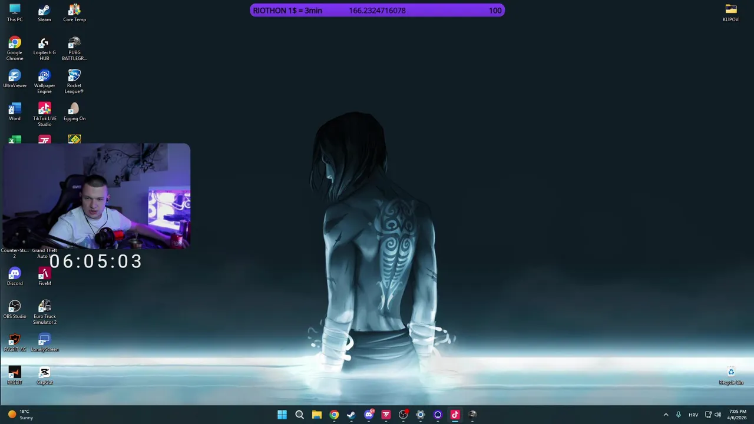
Task: Open Google Chrome desktop shortcut
Action: 15,48
